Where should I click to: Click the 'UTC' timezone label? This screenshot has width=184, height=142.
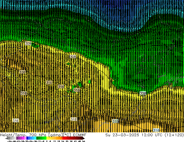[159, 135]
